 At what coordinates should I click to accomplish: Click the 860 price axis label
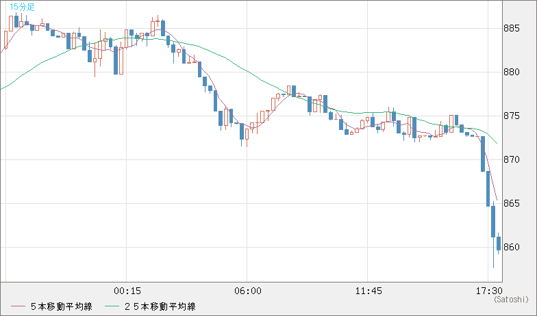click(x=512, y=248)
